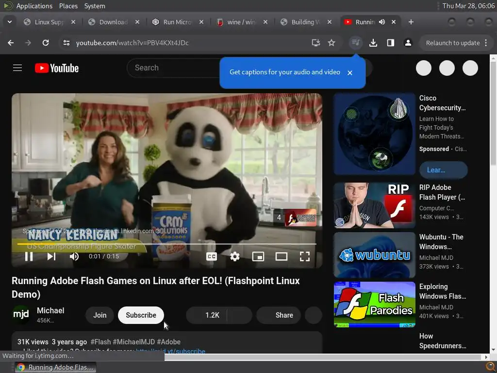Click the date and time clock
This screenshot has height=373, width=497.
[x=468, y=6]
